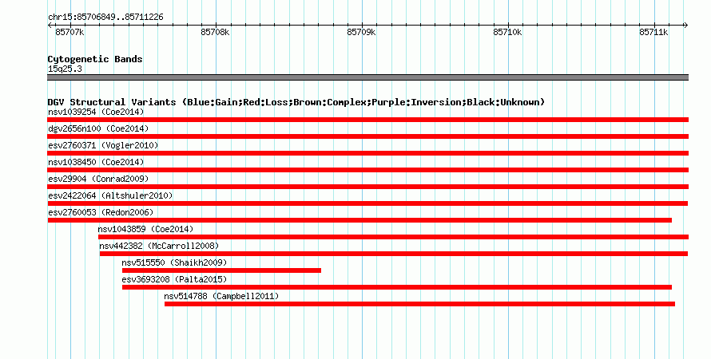Select the nsv514788 (Campbell2011) label
This screenshot has height=359, width=711.
click(222, 296)
